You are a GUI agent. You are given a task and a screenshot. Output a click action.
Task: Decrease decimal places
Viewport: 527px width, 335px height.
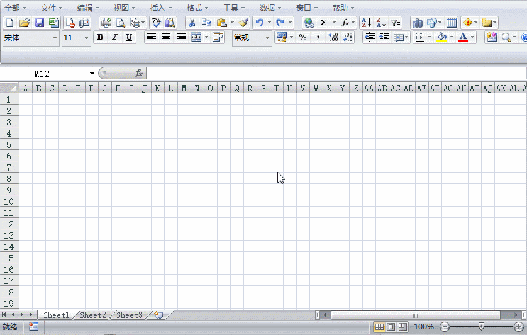348,37
